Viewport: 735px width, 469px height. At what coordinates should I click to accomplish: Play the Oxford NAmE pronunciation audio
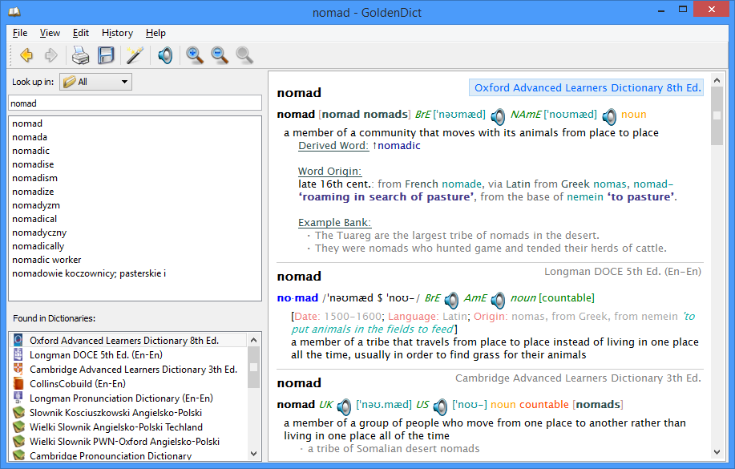pyautogui.click(x=609, y=115)
